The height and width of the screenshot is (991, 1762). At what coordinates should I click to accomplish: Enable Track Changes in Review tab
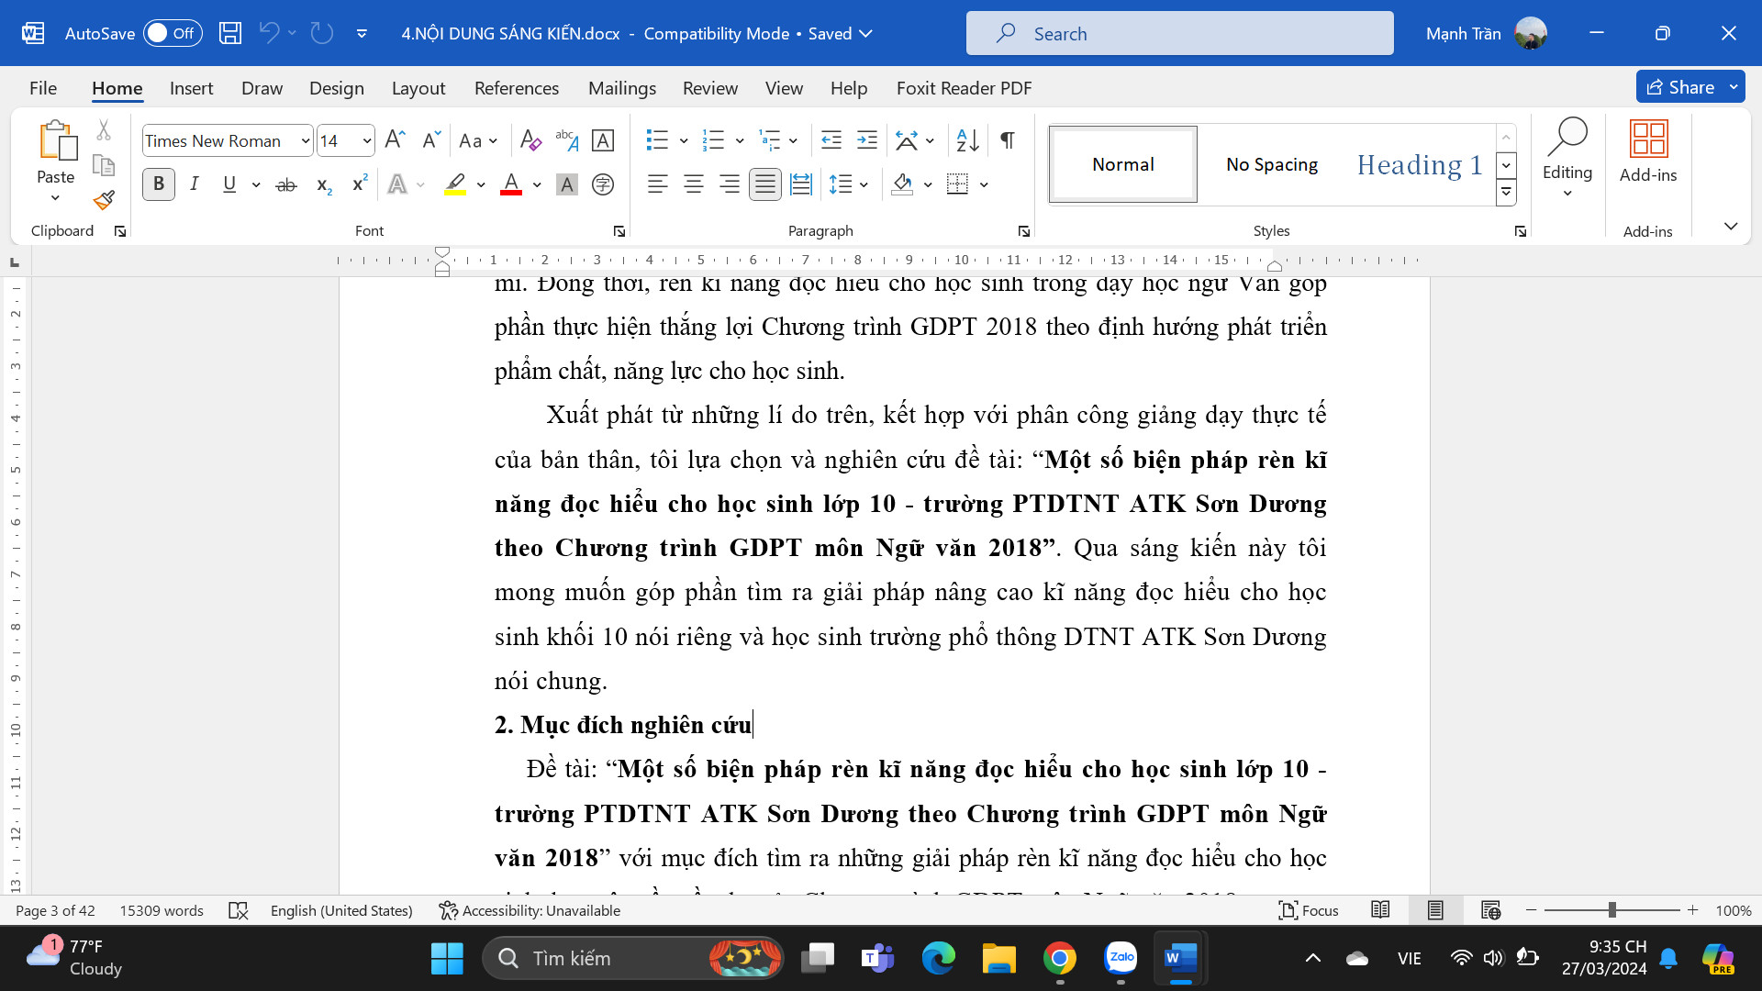[709, 87]
